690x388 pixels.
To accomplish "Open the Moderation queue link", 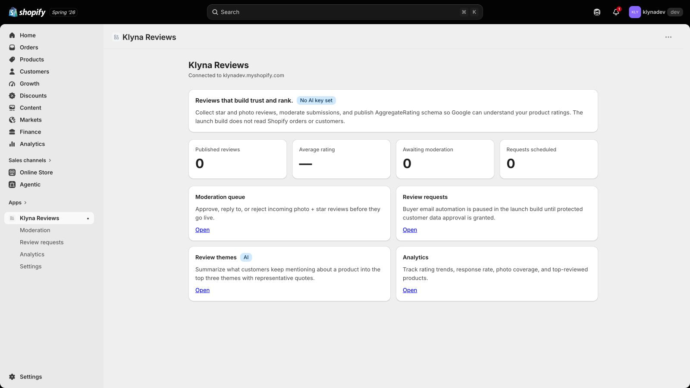I will [x=202, y=230].
